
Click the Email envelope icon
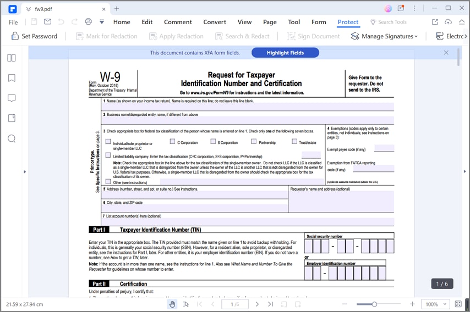(x=47, y=21)
